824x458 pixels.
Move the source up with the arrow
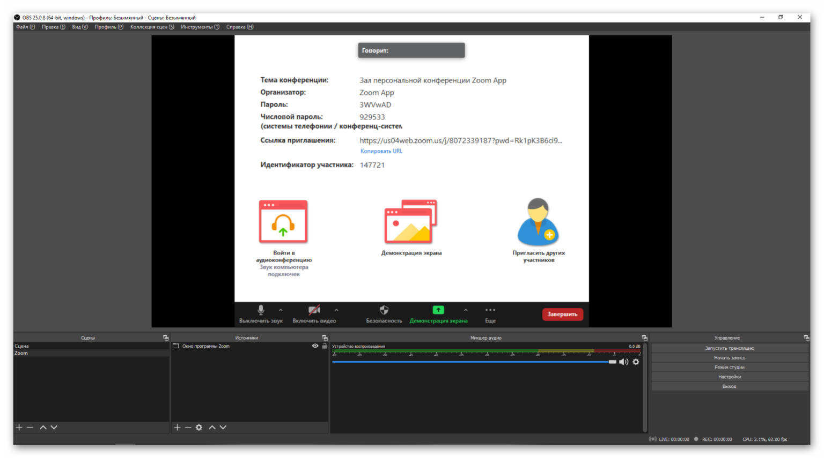point(212,427)
